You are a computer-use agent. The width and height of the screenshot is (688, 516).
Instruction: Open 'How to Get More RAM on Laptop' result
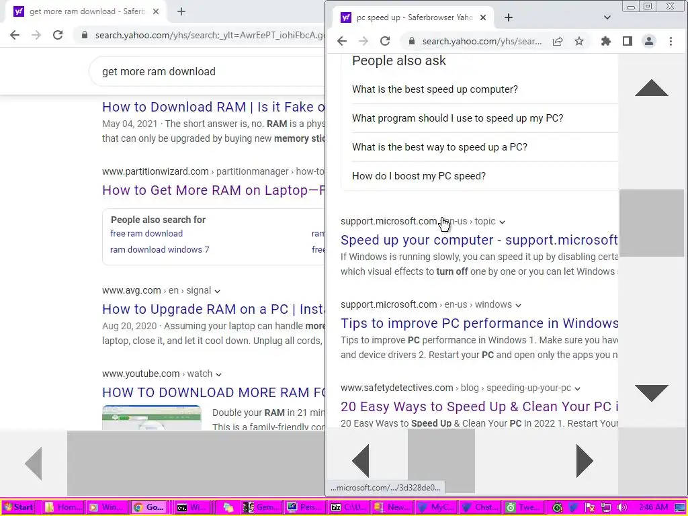[213, 190]
